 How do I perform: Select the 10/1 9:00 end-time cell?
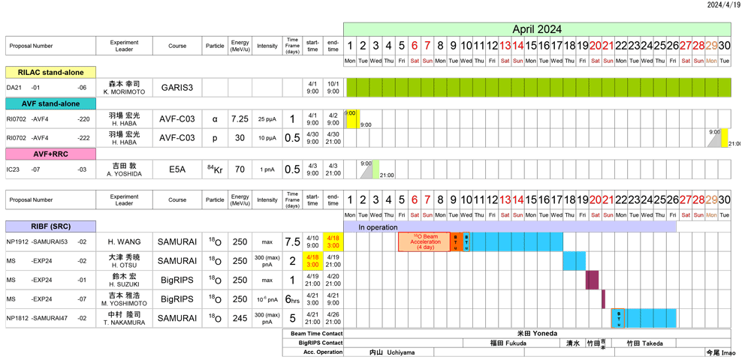pyautogui.click(x=333, y=88)
